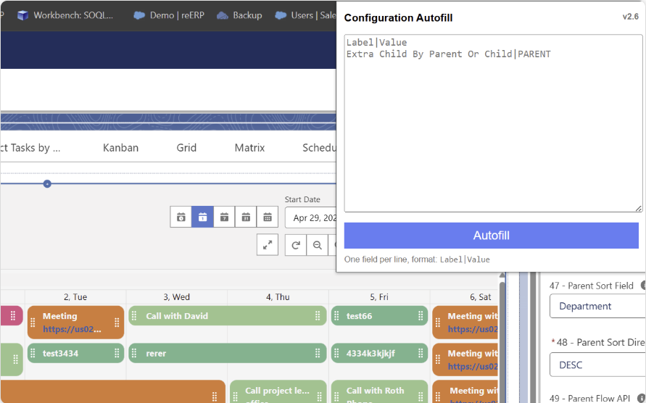Click the calendar vertical scrollbar track
Screen dimensions: 646x403
(502, 342)
